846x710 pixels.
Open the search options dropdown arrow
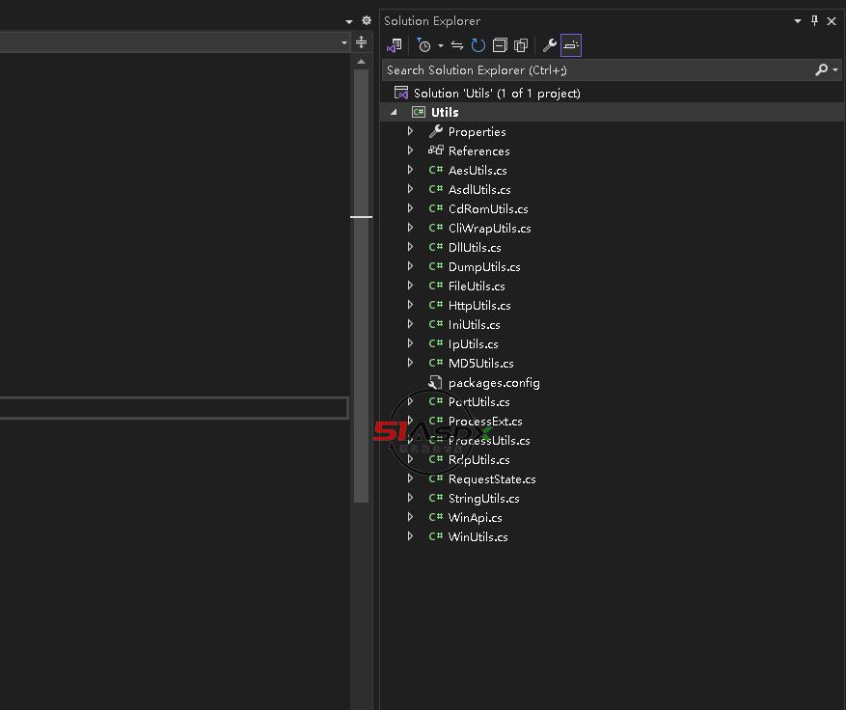835,69
